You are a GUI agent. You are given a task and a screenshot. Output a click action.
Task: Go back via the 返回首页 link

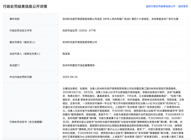(x=183, y=6)
